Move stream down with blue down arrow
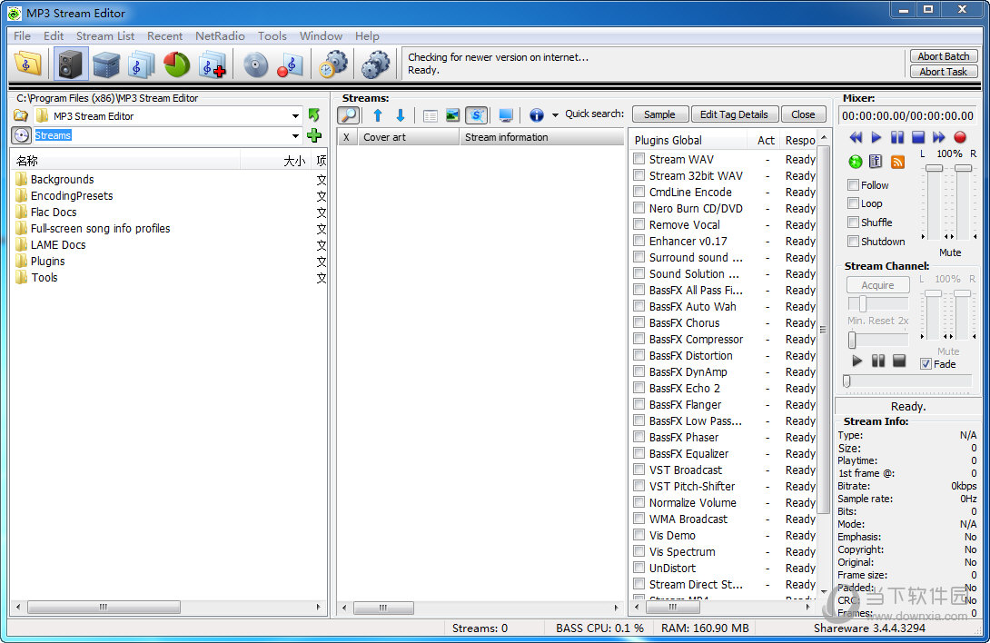Image resolution: width=990 pixels, height=643 pixels. point(401,115)
